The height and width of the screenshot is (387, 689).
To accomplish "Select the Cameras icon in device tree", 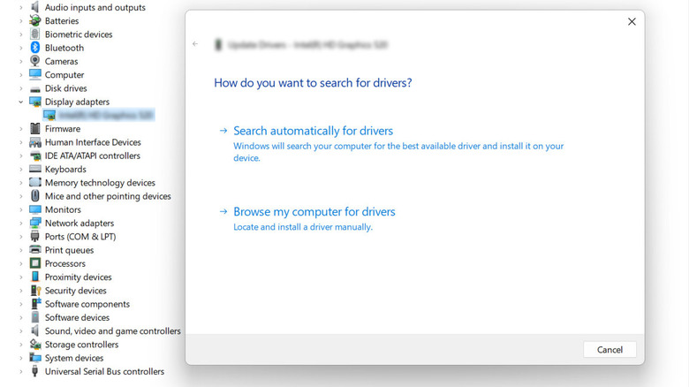I will 35,61.
